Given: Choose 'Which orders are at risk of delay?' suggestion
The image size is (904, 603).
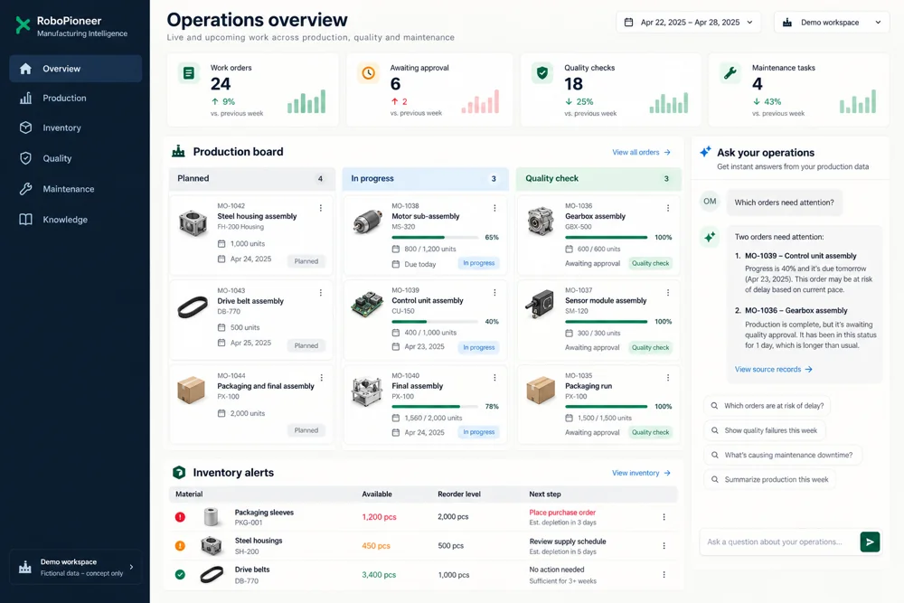Looking at the screenshot, I should [x=767, y=406].
